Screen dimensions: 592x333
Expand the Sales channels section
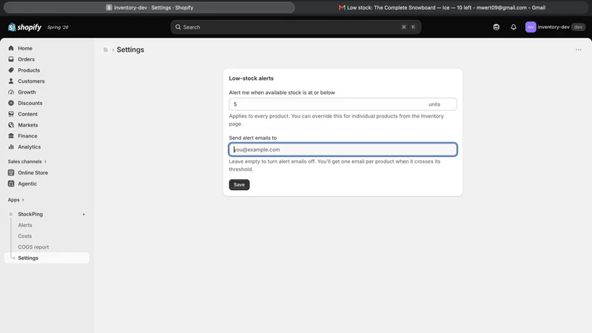27,161
